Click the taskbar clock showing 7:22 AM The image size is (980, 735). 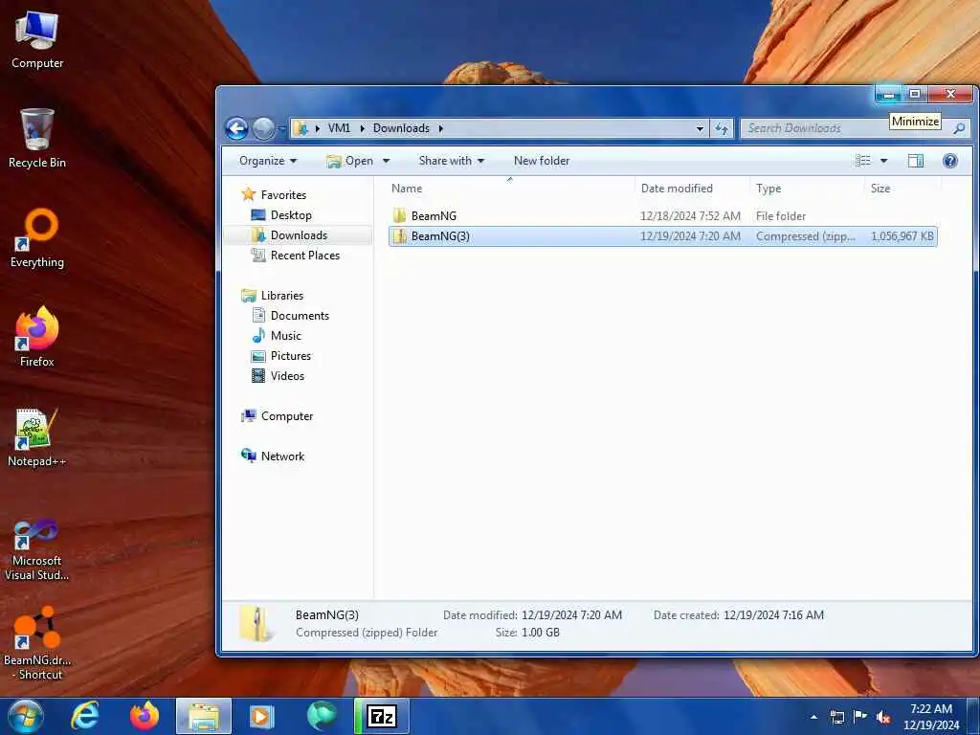pyautogui.click(x=930, y=717)
